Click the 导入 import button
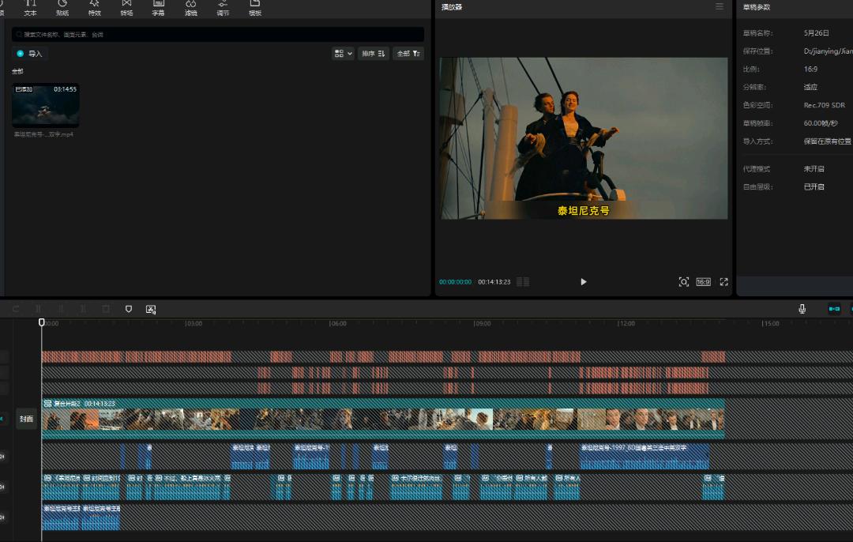The width and height of the screenshot is (853, 542). [x=30, y=53]
